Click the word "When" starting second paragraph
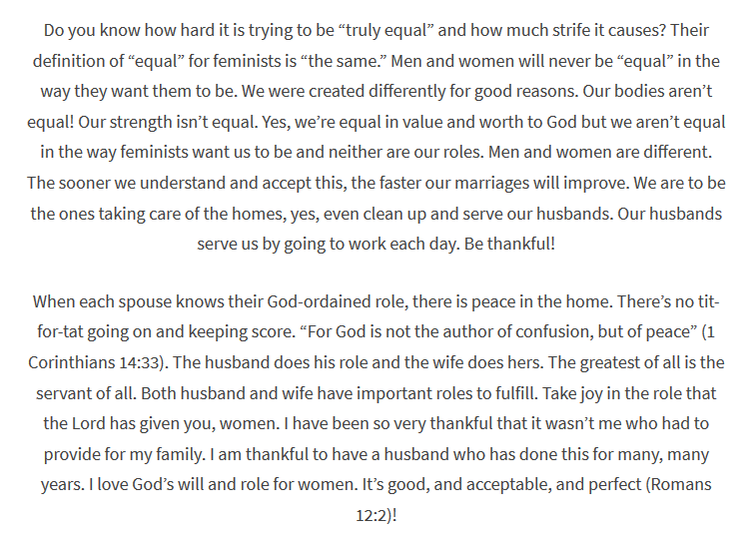756x540 pixels. 54,301
